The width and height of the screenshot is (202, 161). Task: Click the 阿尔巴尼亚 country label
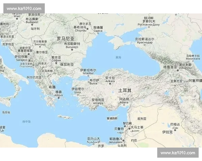34,77
